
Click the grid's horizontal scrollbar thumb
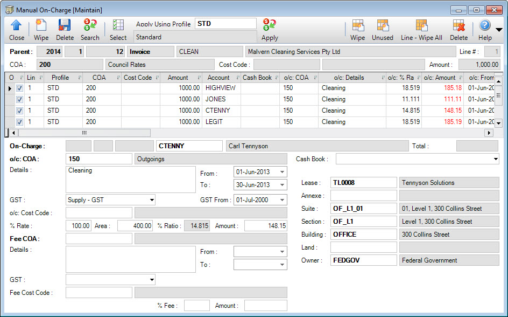(84, 133)
